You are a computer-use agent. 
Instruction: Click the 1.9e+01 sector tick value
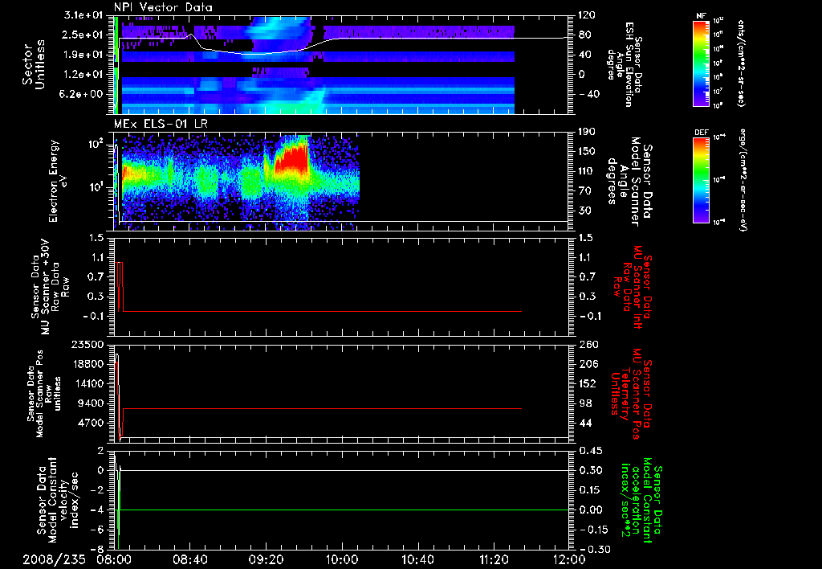[83, 55]
